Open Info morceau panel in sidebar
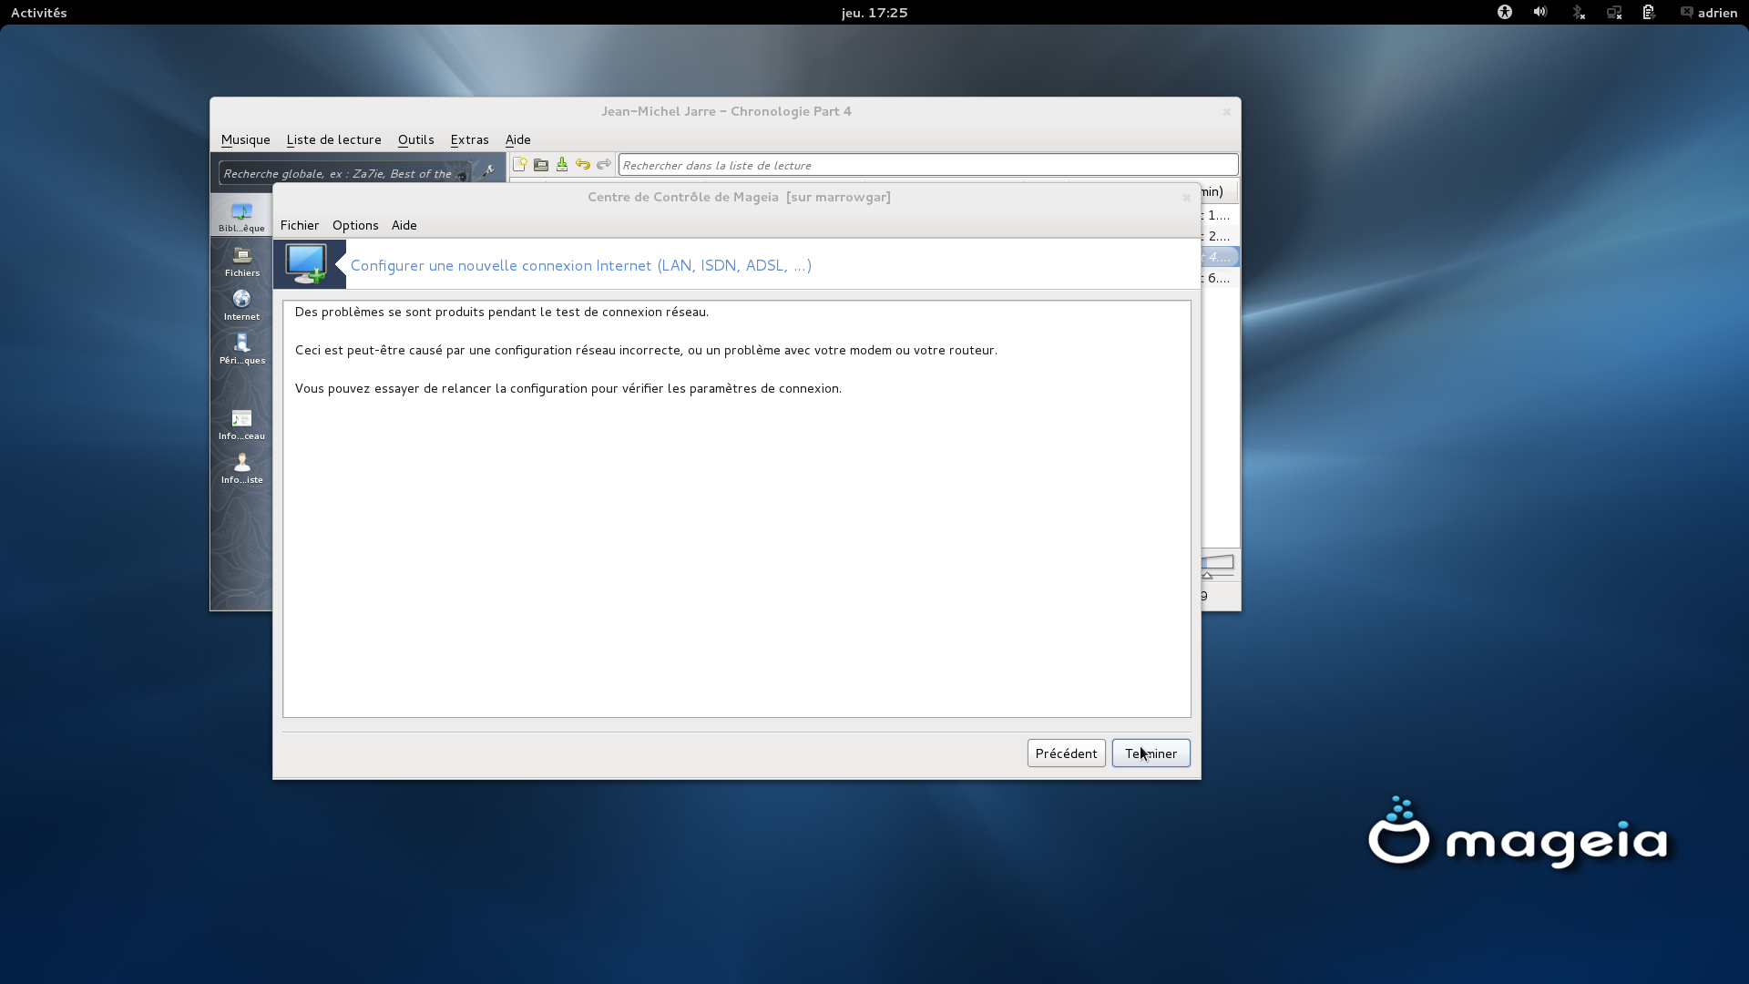The image size is (1749, 984). pos(241,425)
